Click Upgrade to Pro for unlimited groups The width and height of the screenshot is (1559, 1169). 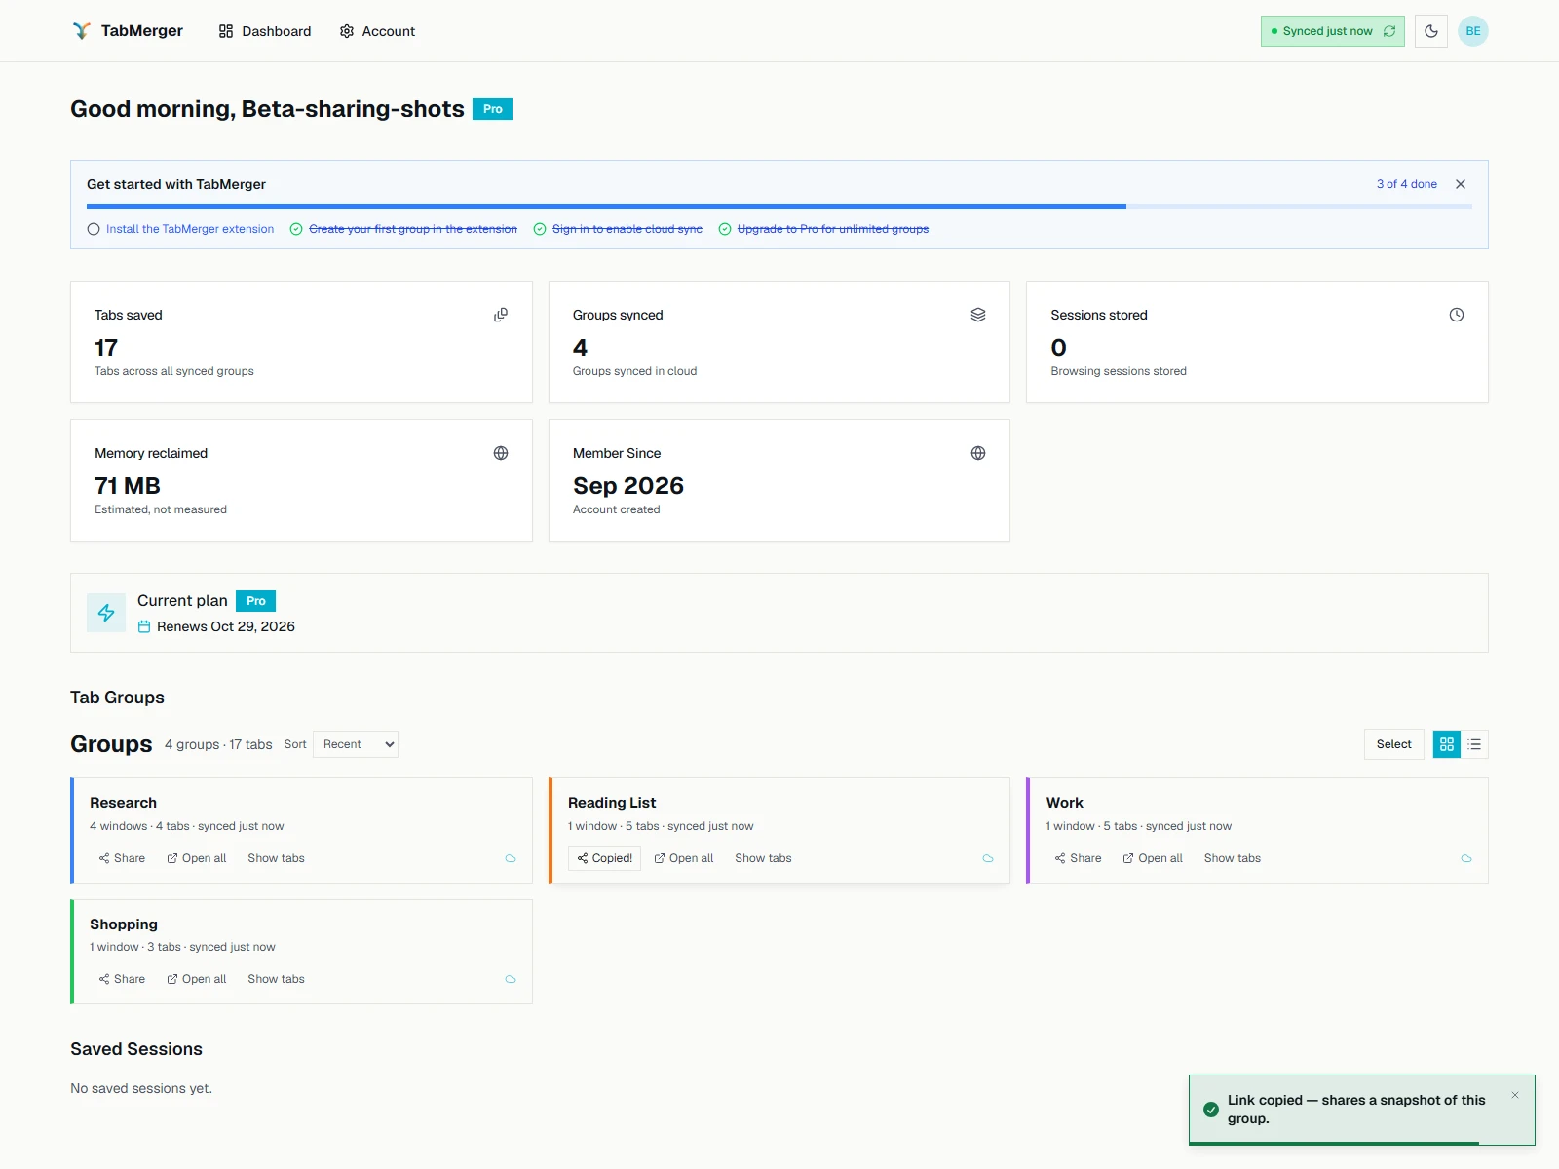point(823,229)
